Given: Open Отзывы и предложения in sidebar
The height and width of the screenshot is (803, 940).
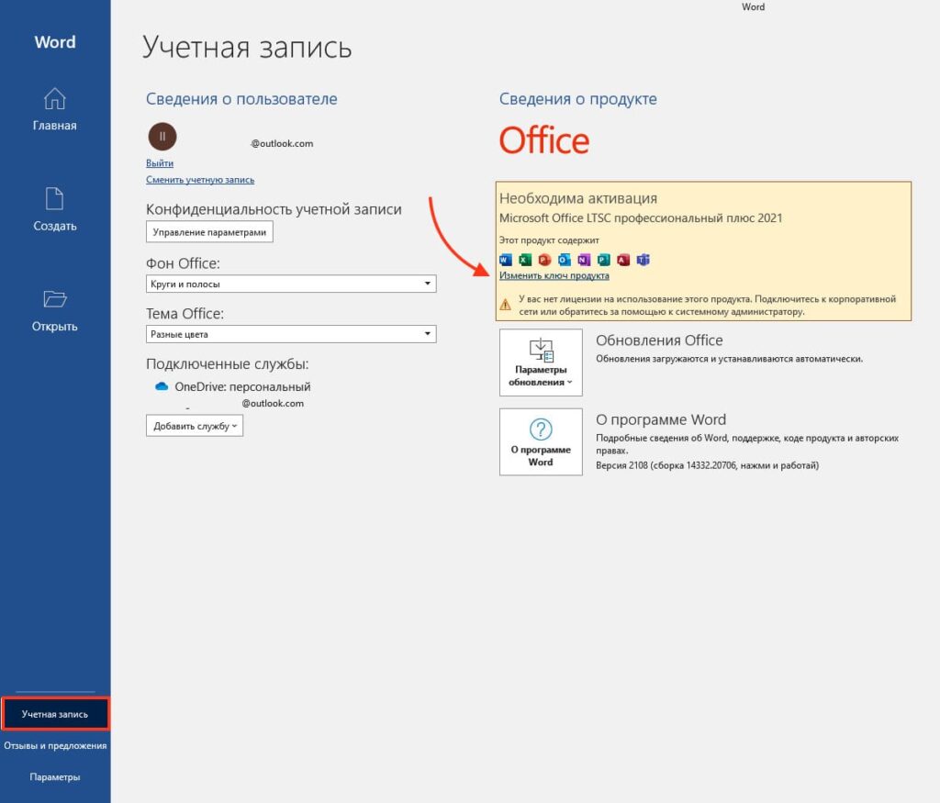Looking at the screenshot, I should [x=55, y=745].
